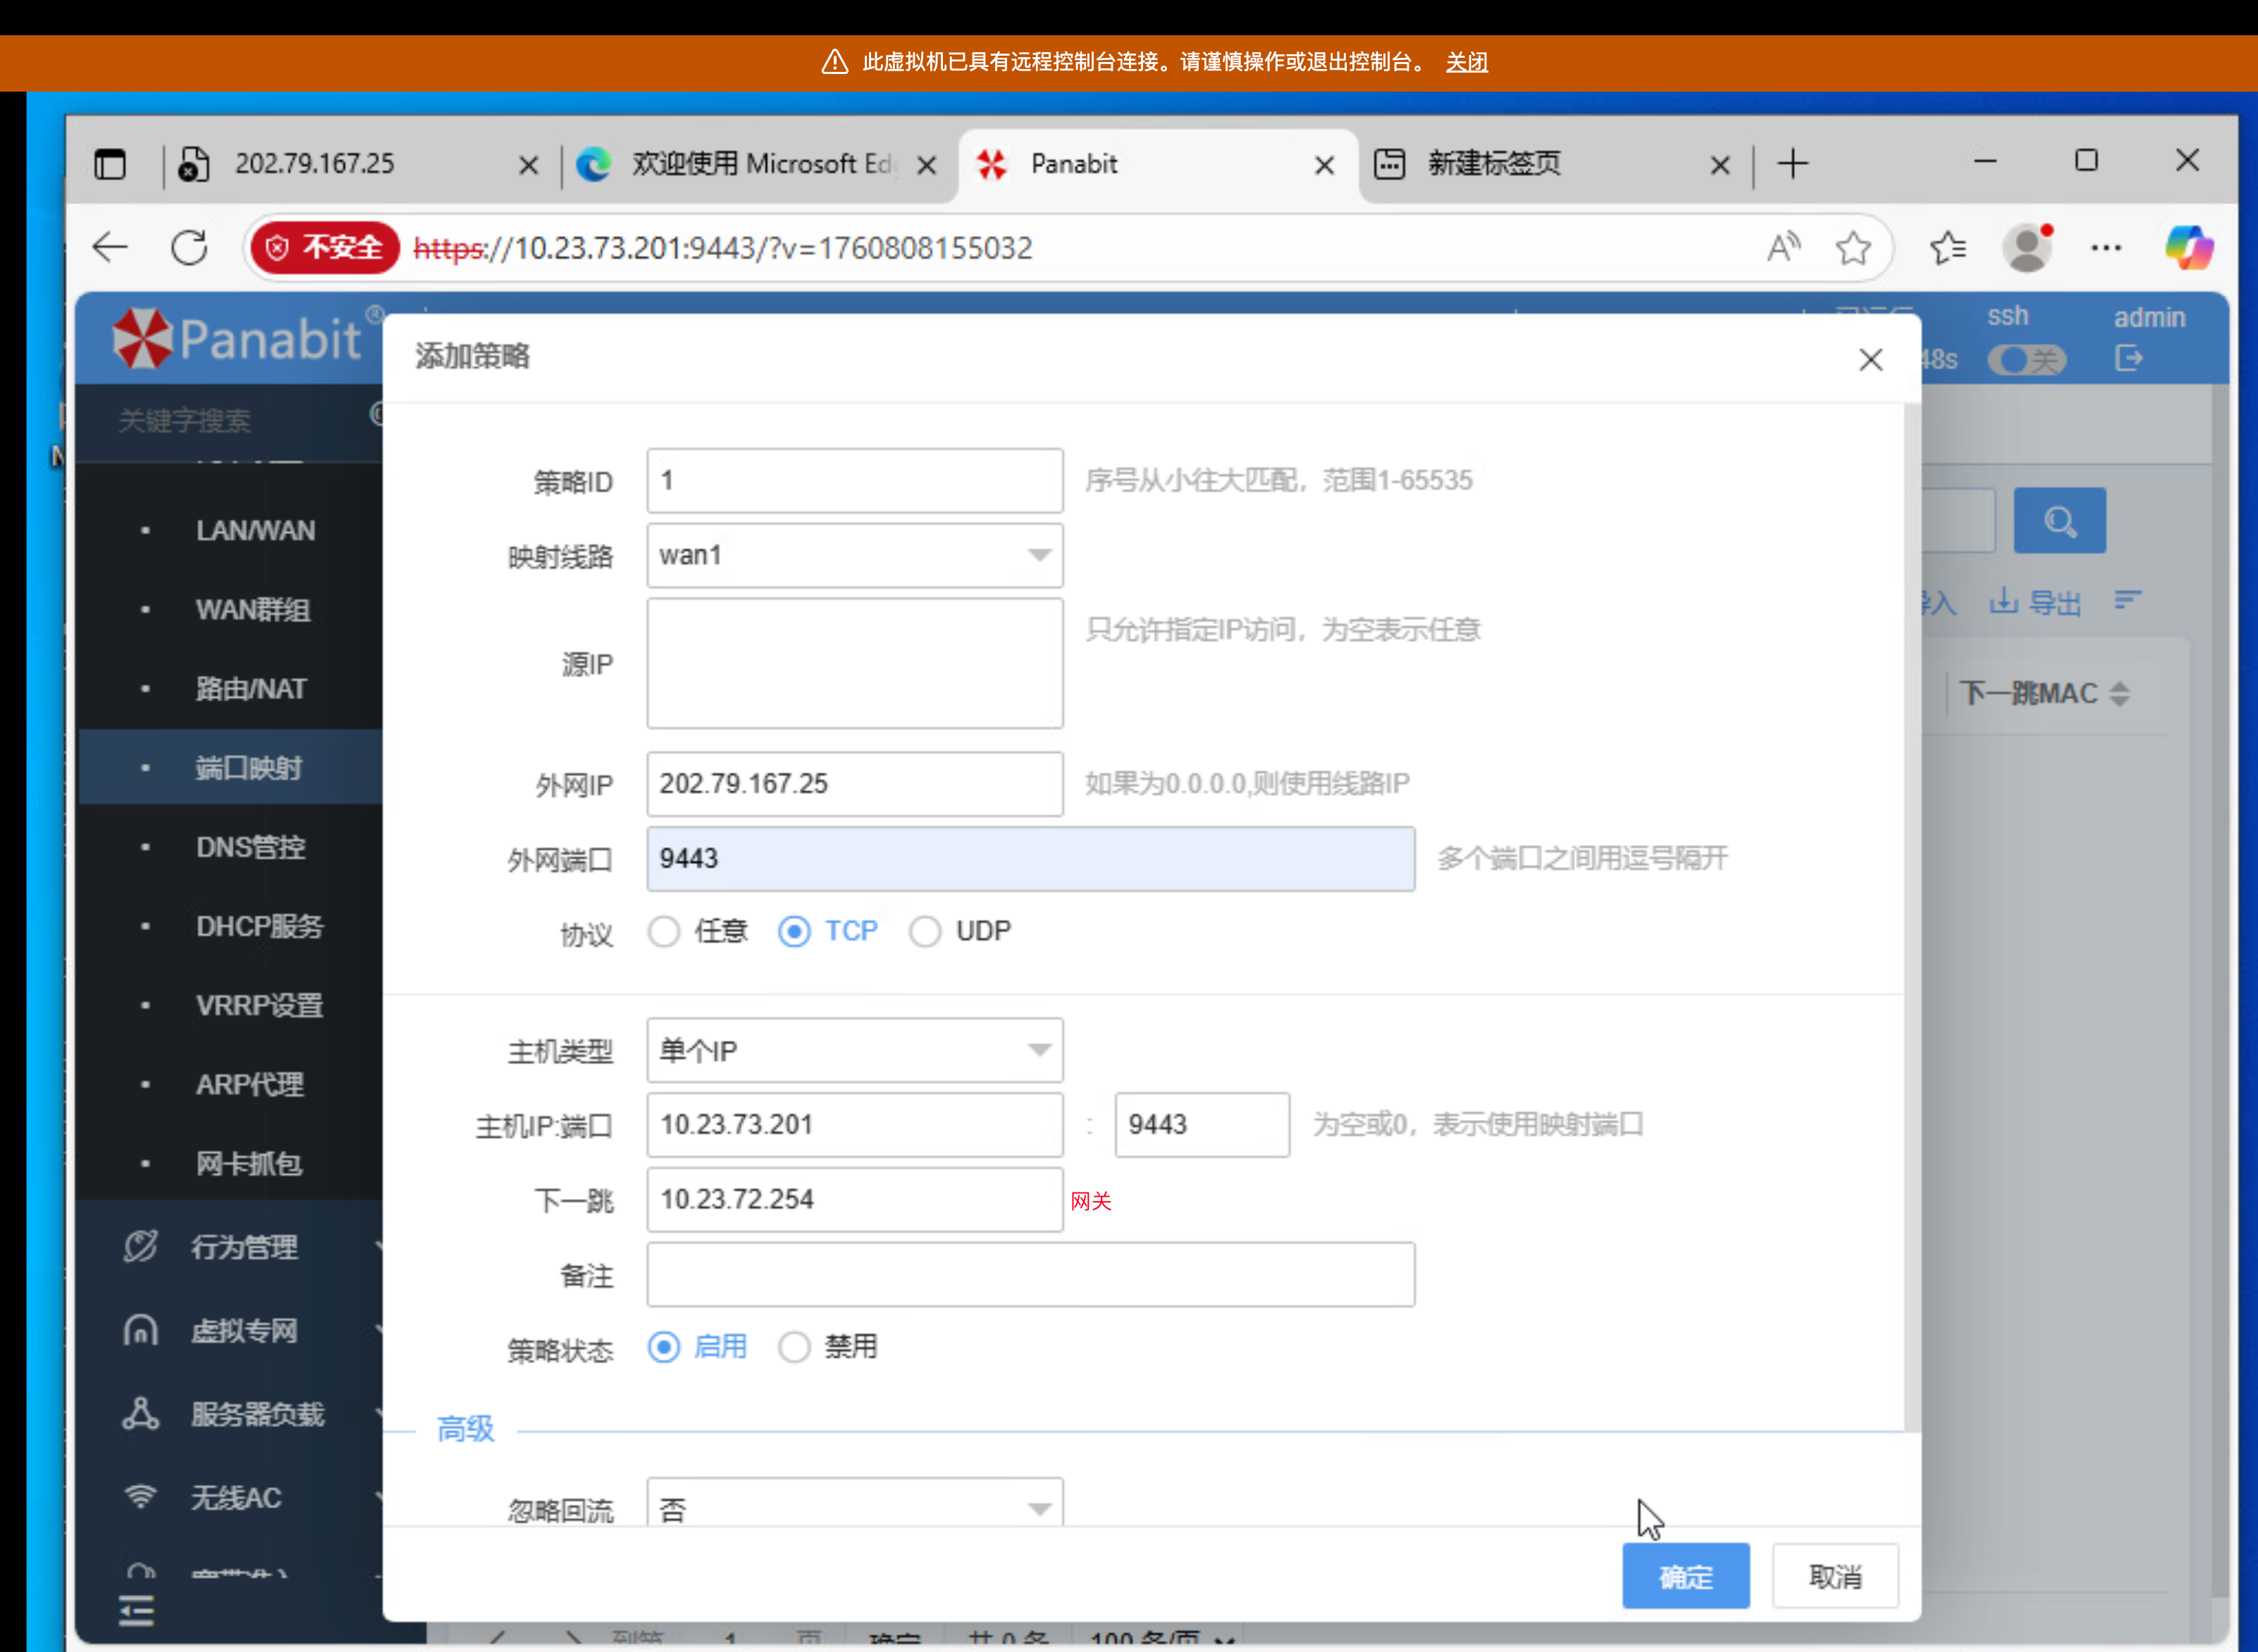Open the 映射线路 wan1 dropdown
Screen dimensions: 2258x1652
point(854,555)
